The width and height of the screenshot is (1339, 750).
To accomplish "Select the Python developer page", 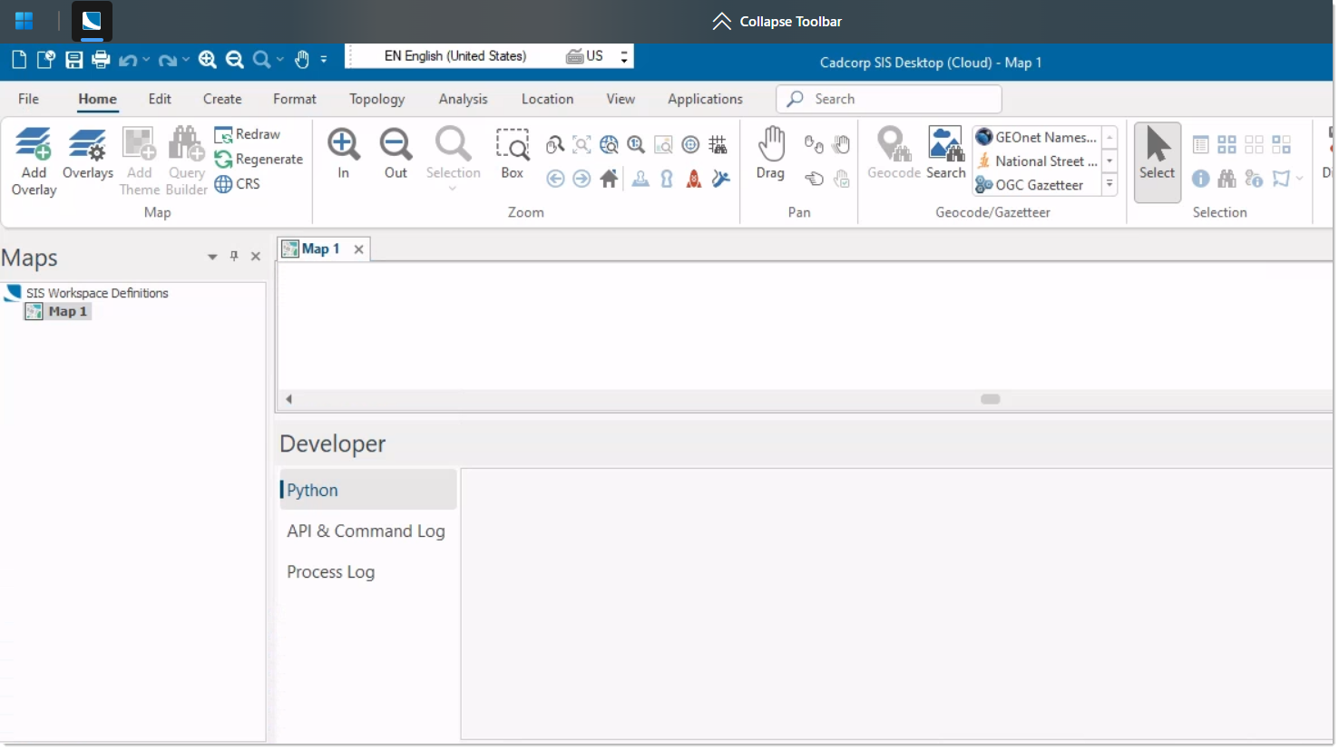I will (367, 490).
